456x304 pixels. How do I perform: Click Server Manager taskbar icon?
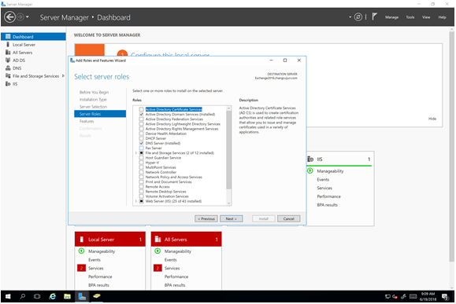(x=82, y=296)
